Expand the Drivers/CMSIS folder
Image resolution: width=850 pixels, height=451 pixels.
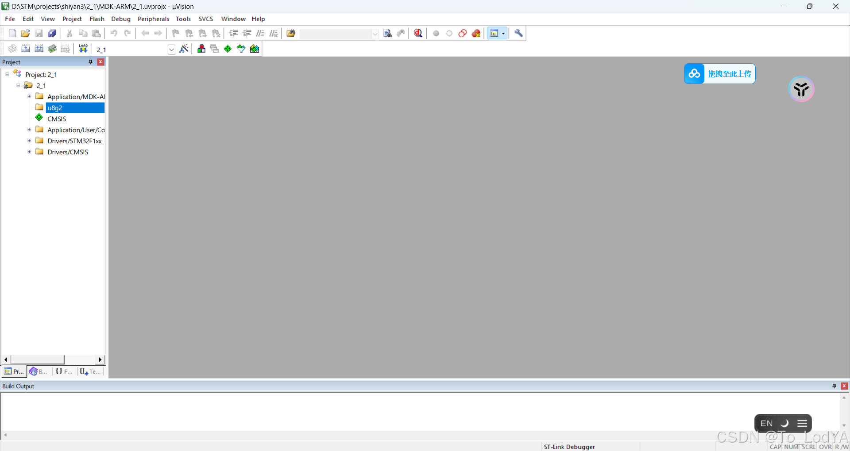tap(29, 152)
